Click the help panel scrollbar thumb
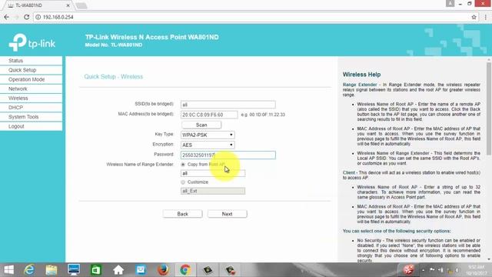The width and height of the screenshot is (492, 277). (489, 108)
